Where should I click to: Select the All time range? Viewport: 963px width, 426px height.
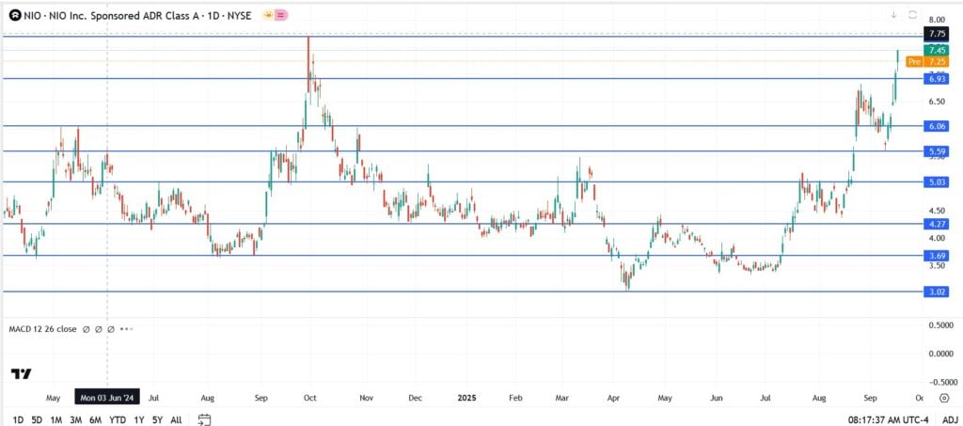(176, 419)
